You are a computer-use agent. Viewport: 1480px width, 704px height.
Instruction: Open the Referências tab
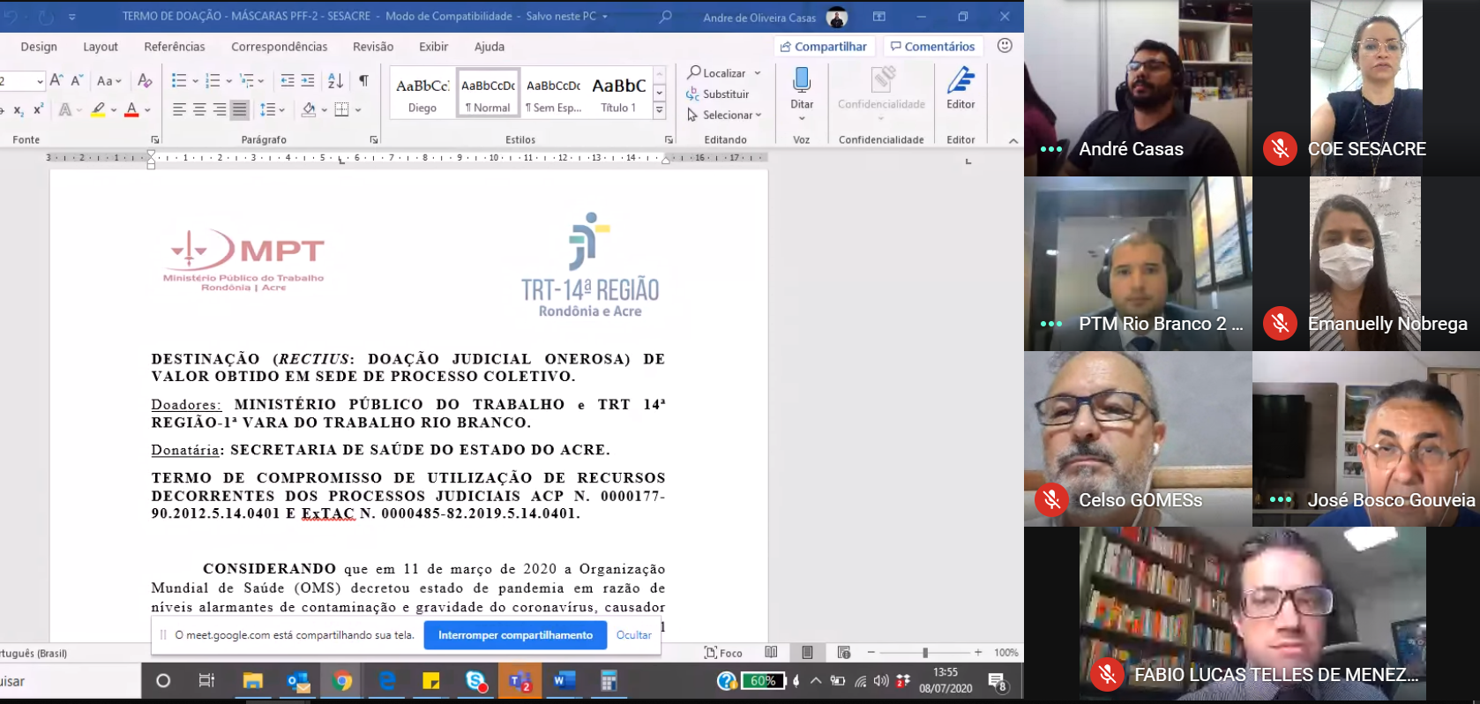175,47
